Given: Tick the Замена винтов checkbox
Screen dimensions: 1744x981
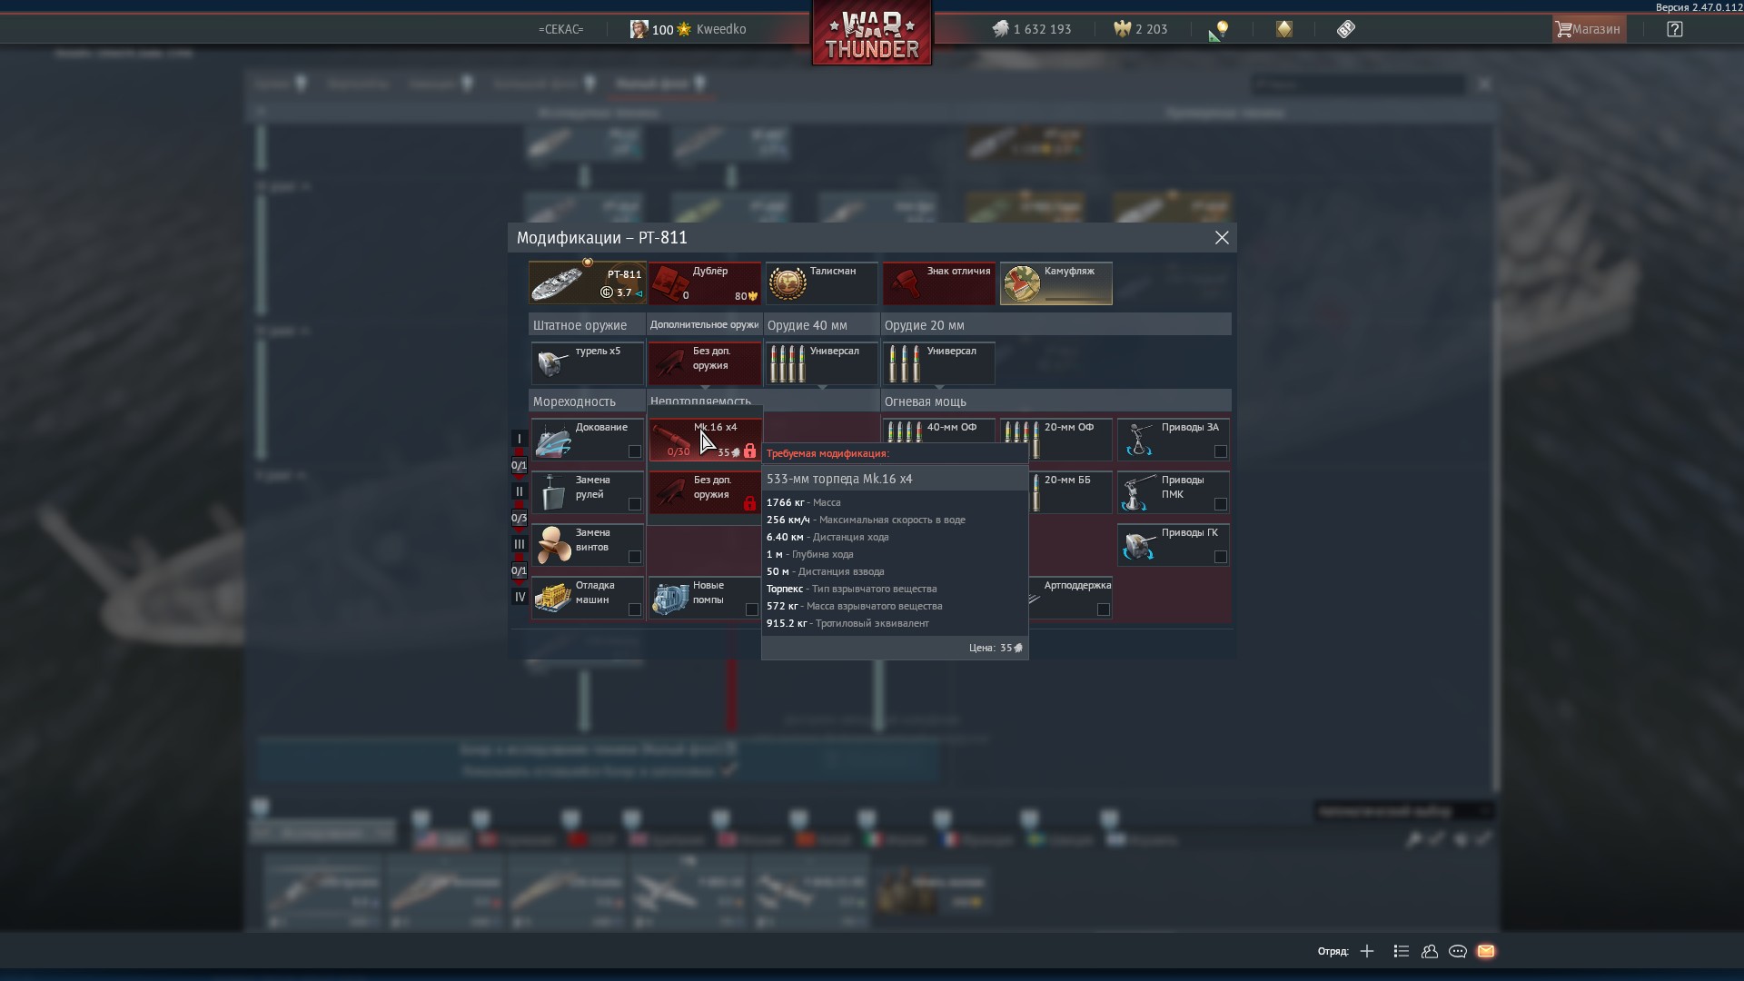Looking at the screenshot, I should (x=634, y=557).
